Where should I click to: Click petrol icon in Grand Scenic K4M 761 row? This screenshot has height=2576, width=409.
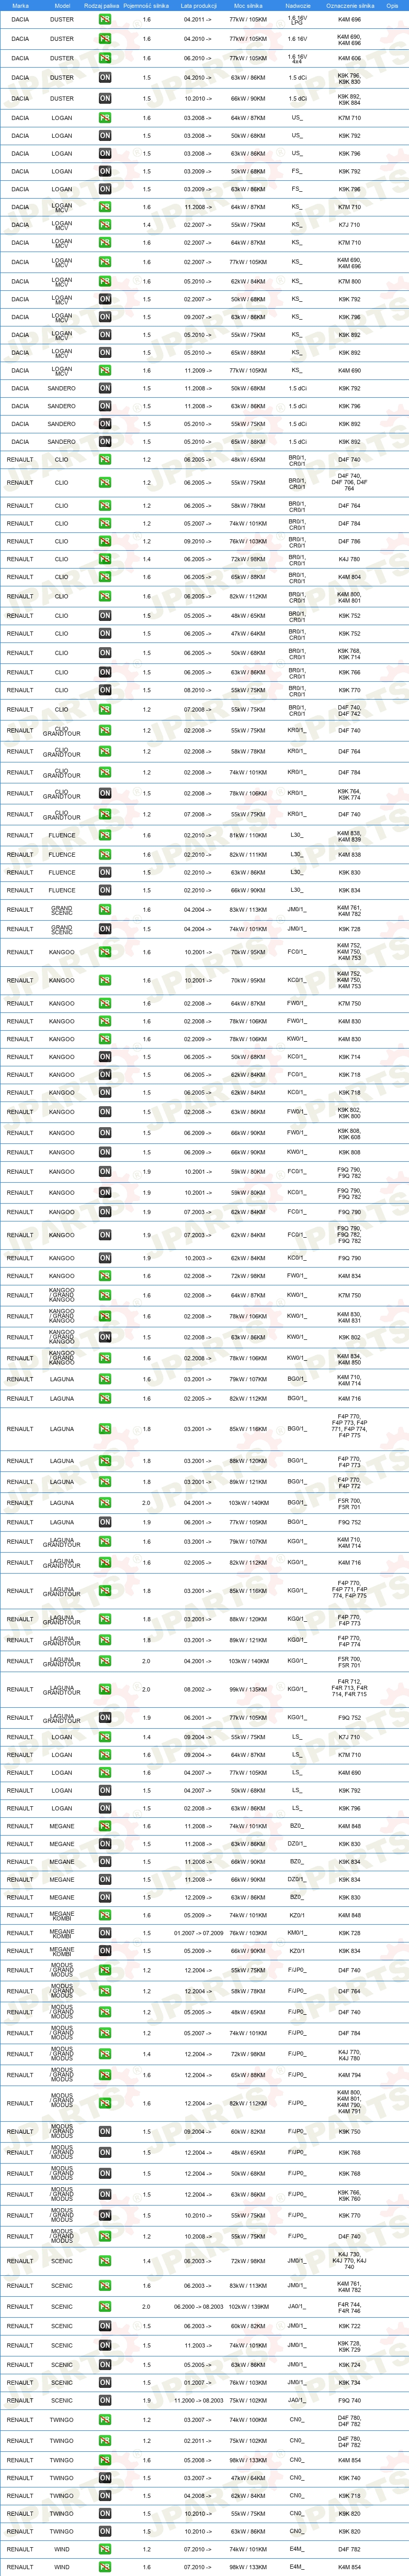coord(105,910)
